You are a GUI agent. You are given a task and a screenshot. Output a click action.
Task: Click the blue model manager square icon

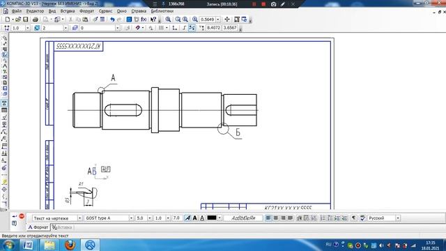129,20
